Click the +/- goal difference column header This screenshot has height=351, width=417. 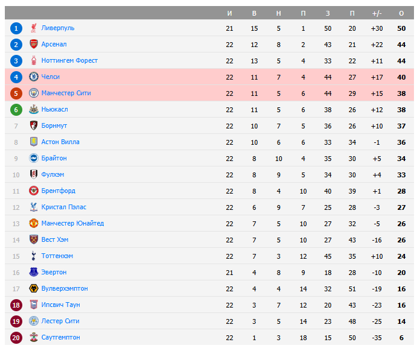point(377,13)
